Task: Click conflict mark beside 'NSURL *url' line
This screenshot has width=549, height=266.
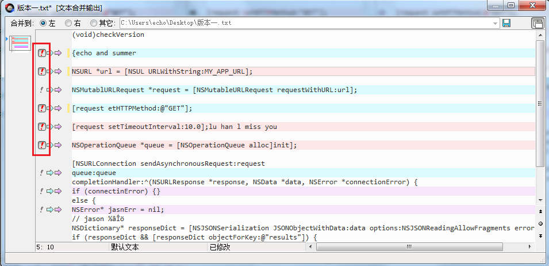Action: pos(42,71)
